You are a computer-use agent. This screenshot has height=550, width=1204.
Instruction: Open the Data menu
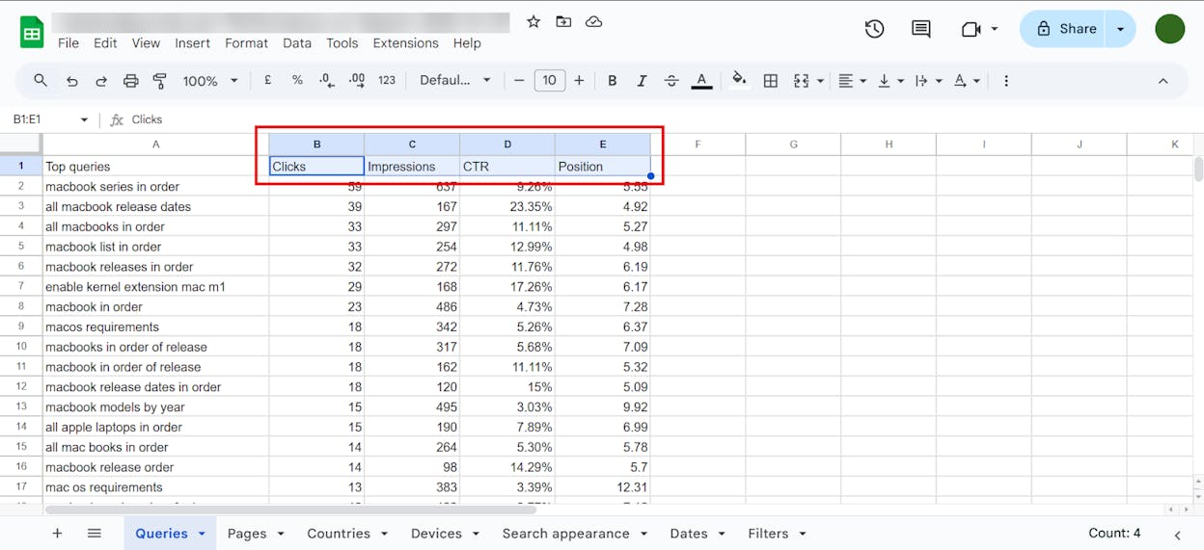(297, 43)
